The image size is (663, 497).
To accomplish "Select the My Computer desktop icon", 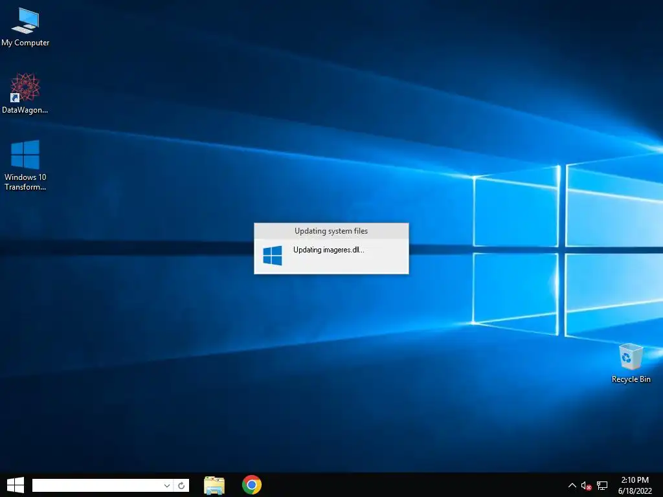I will tap(25, 27).
